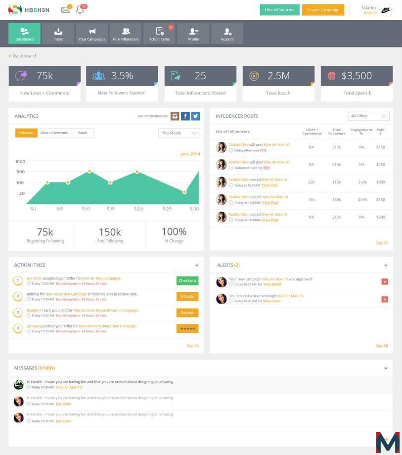402x455 pixels.
Task: Open the Hire Influencers navigation tab
Action: point(126,34)
